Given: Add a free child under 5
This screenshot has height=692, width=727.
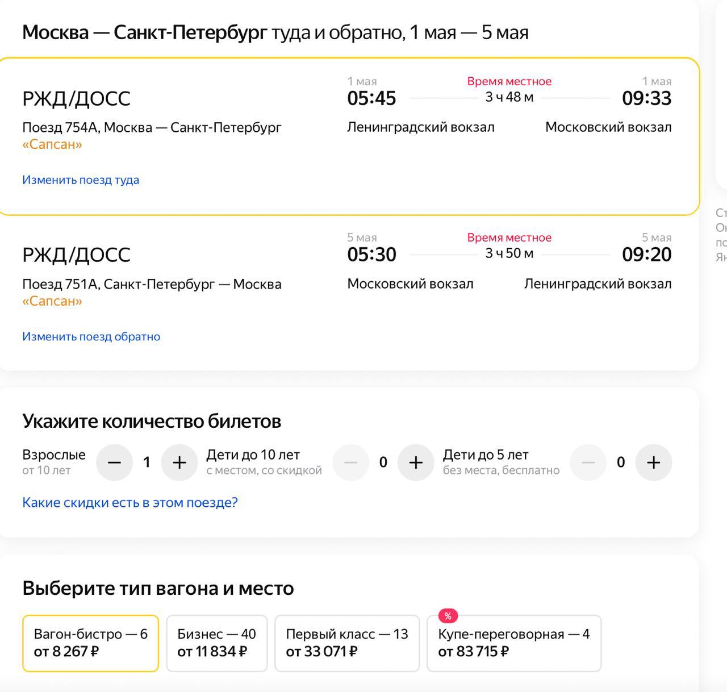Looking at the screenshot, I should tap(654, 462).
